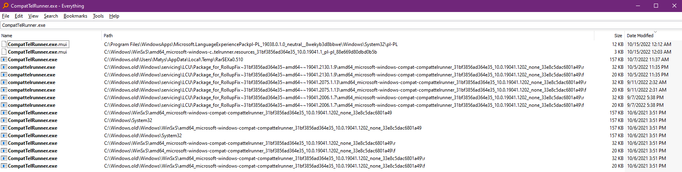
Task: Click the path ending Temp\Rar$EXa0.510
Action: tap(173, 60)
